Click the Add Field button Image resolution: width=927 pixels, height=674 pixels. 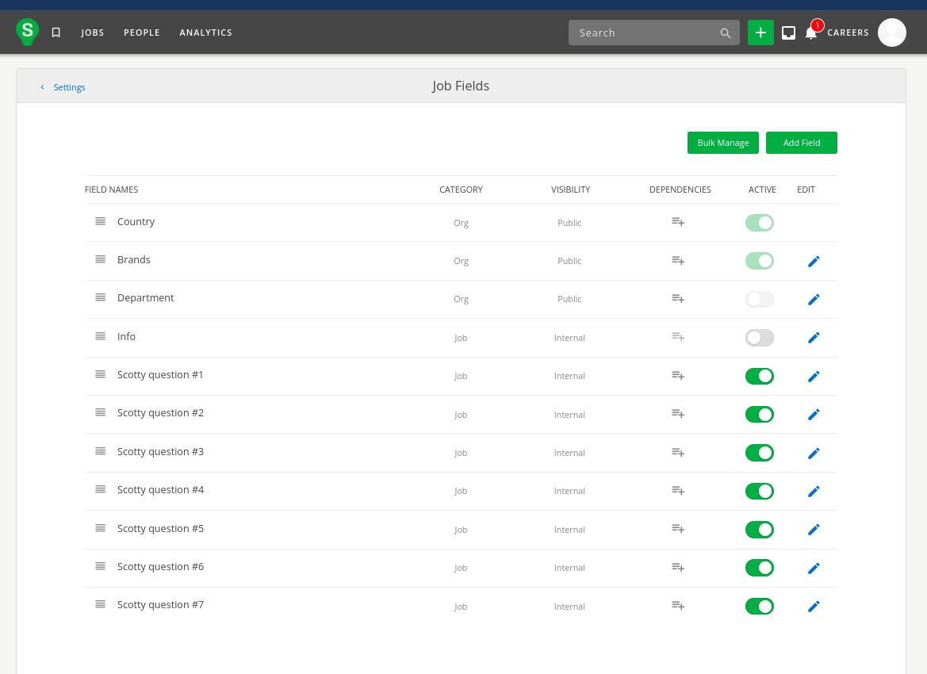pos(801,143)
